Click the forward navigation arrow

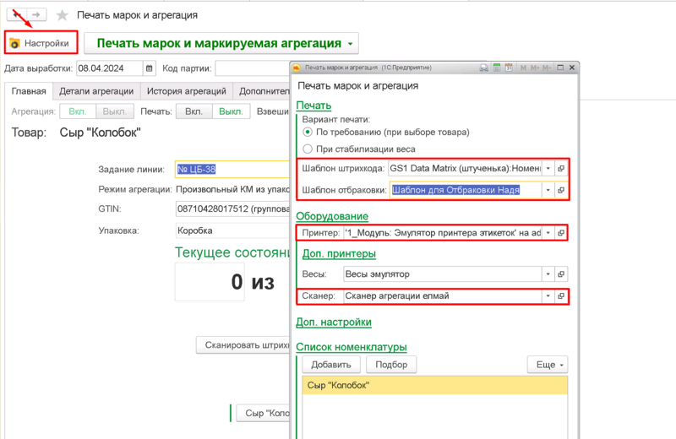tap(36, 14)
